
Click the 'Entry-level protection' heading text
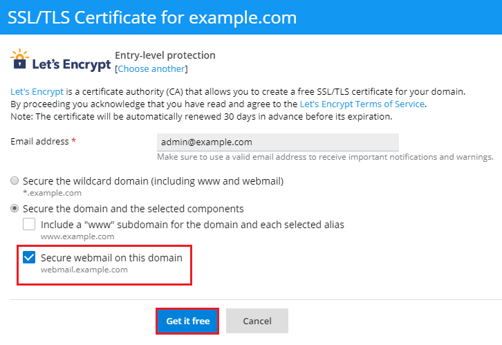tap(165, 55)
